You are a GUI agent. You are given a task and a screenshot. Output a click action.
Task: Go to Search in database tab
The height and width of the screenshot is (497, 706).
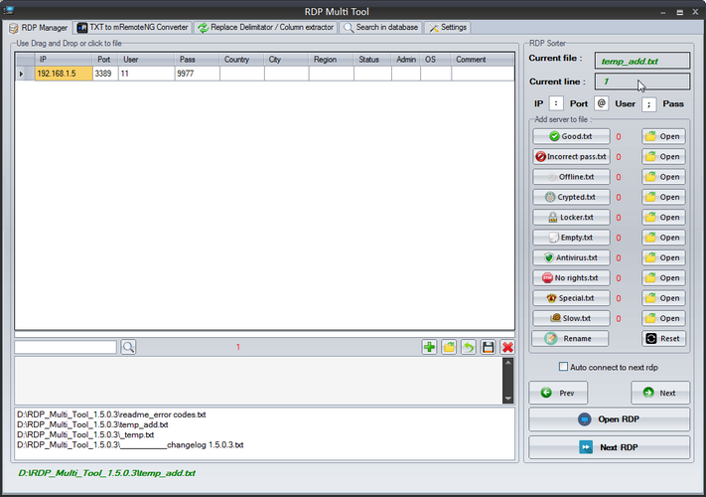[381, 28]
